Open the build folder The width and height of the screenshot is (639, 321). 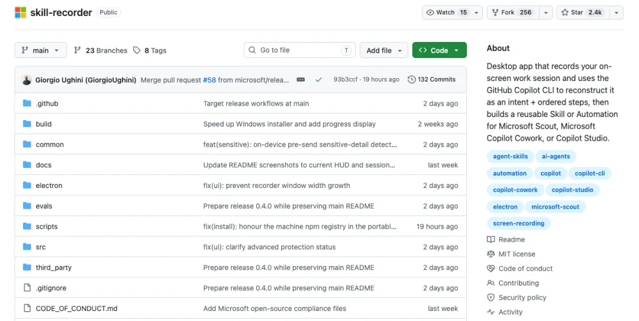tap(44, 124)
